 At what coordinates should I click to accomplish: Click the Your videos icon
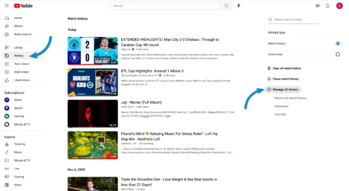point(7,64)
